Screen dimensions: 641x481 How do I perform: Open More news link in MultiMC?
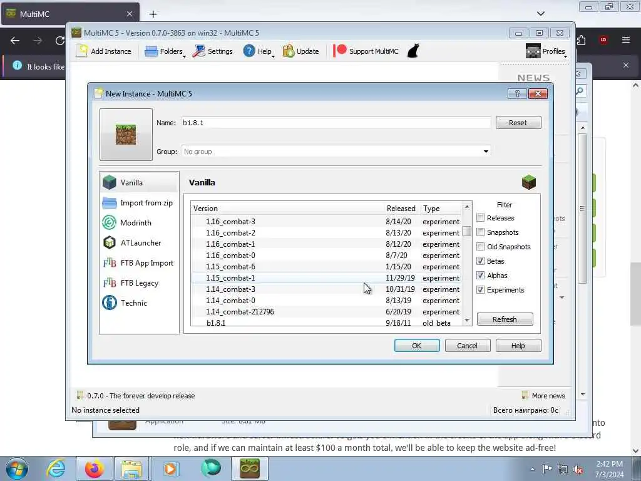pos(543,396)
